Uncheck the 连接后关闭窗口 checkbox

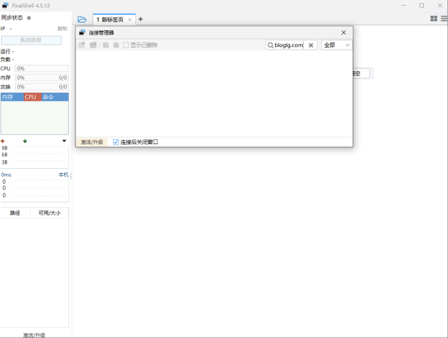[x=115, y=141]
